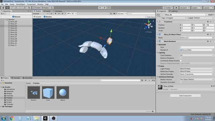The height and width of the screenshot is (121, 215).
Task: Open Cast Shadows dropdown
Action: [197, 55]
